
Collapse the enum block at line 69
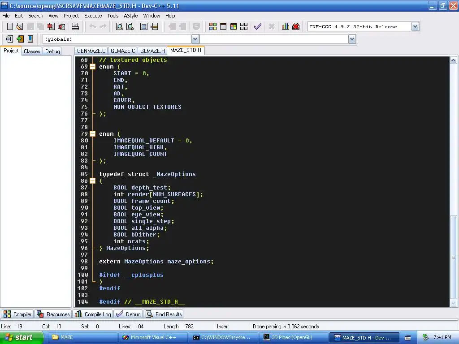coord(92,67)
